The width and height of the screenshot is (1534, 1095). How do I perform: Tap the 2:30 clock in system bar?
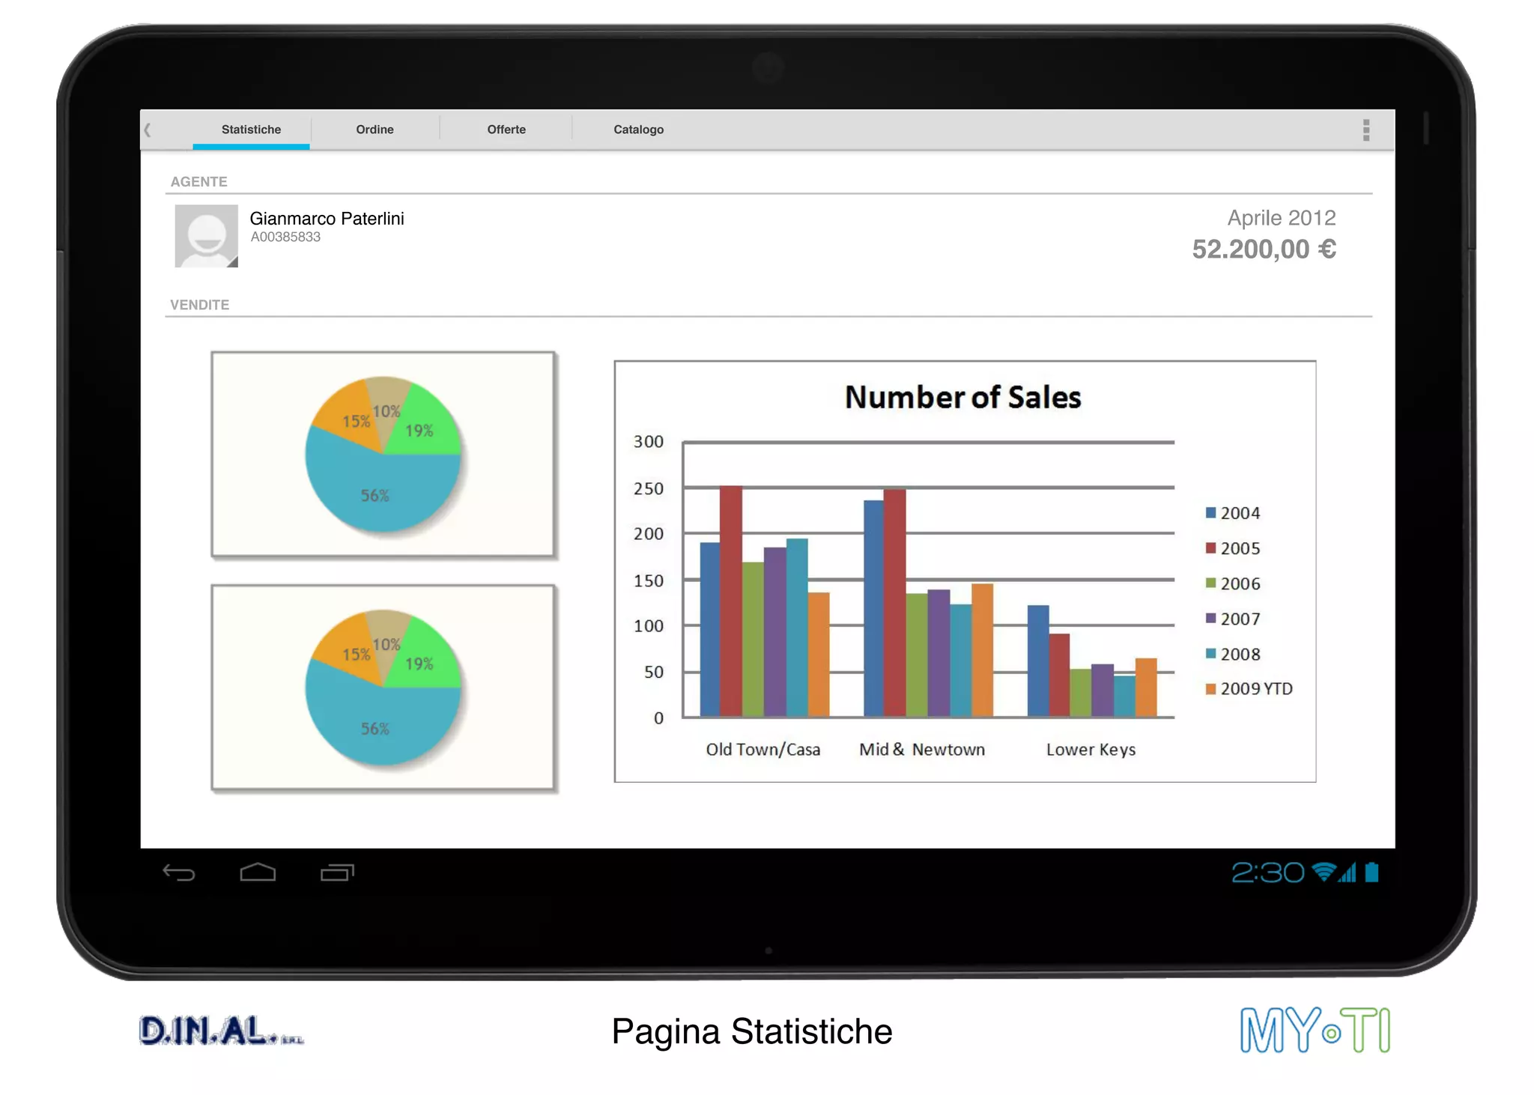point(1267,873)
